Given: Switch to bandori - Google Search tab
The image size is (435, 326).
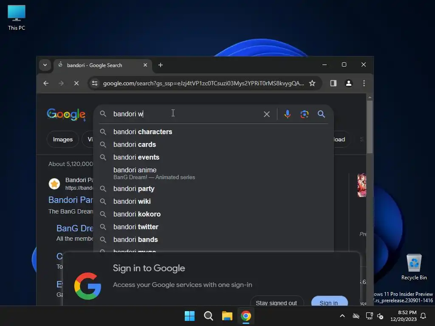Looking at the screenshot, I should pos(102,65).
